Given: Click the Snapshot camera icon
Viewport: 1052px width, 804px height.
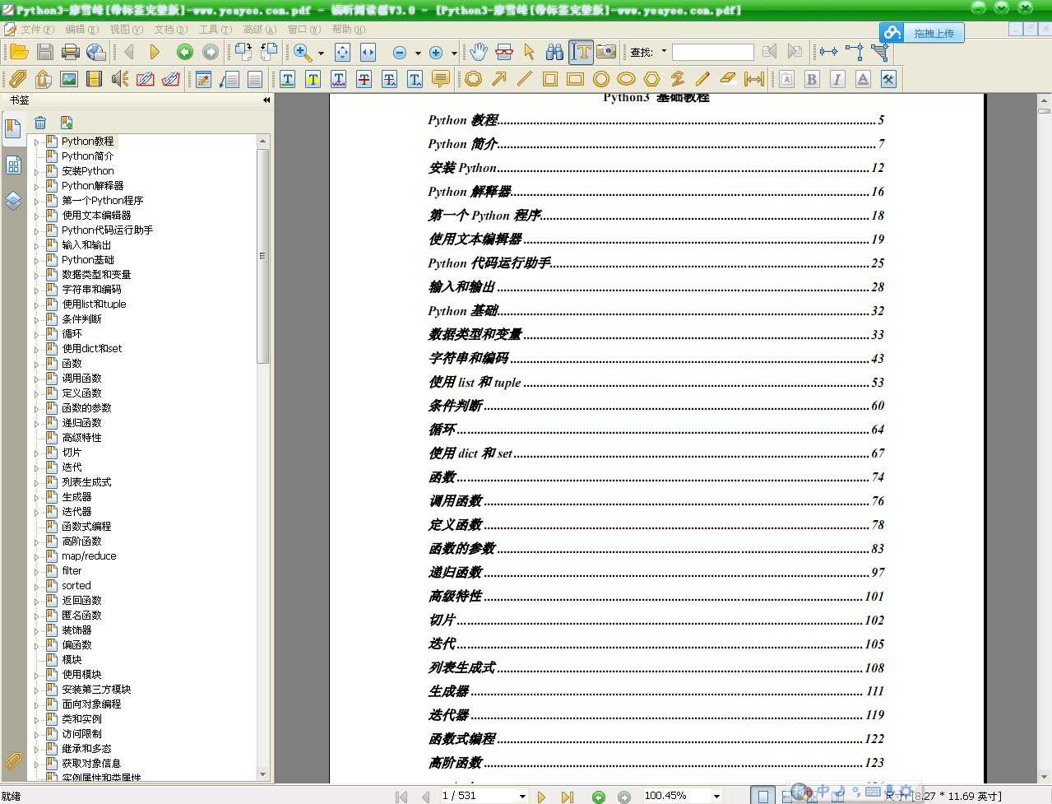Looking at the screenshot, I should pyautogui.click(x=606, y=52).
